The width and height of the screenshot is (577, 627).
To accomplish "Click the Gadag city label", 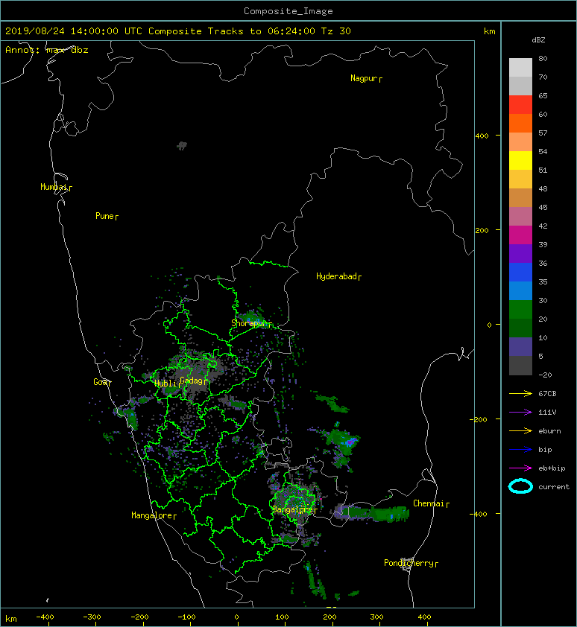I will pyautogui.click(x=193, y=381).
